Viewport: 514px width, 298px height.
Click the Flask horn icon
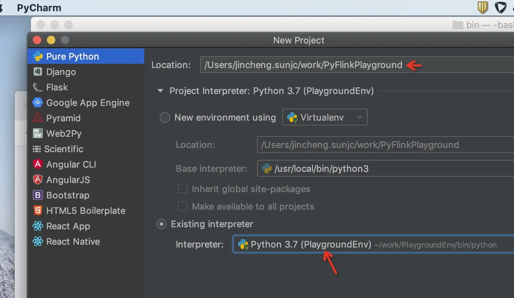[38, 87]
